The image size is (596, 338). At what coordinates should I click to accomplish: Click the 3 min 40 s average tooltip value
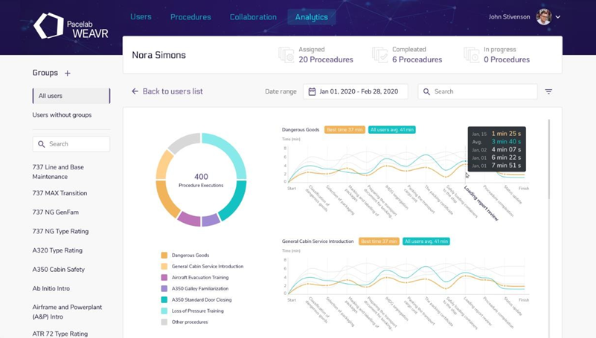(x=506, y=141)
